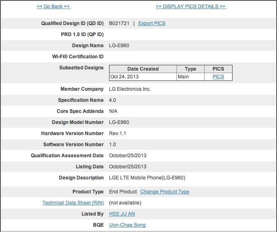Screen dimensions: 277x232
Task: Click the Specification Name value 4.0
Action: tap(112, 100)
